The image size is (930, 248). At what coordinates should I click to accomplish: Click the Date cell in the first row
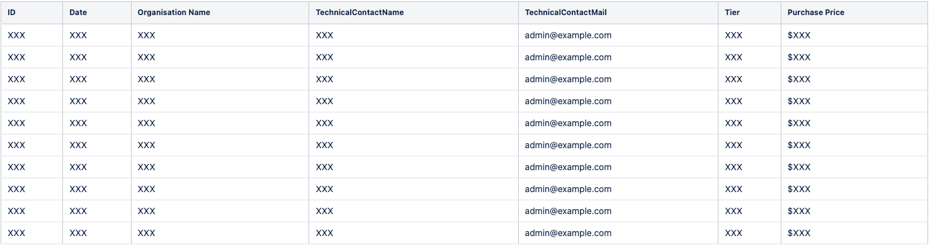(x=97, y=35)
